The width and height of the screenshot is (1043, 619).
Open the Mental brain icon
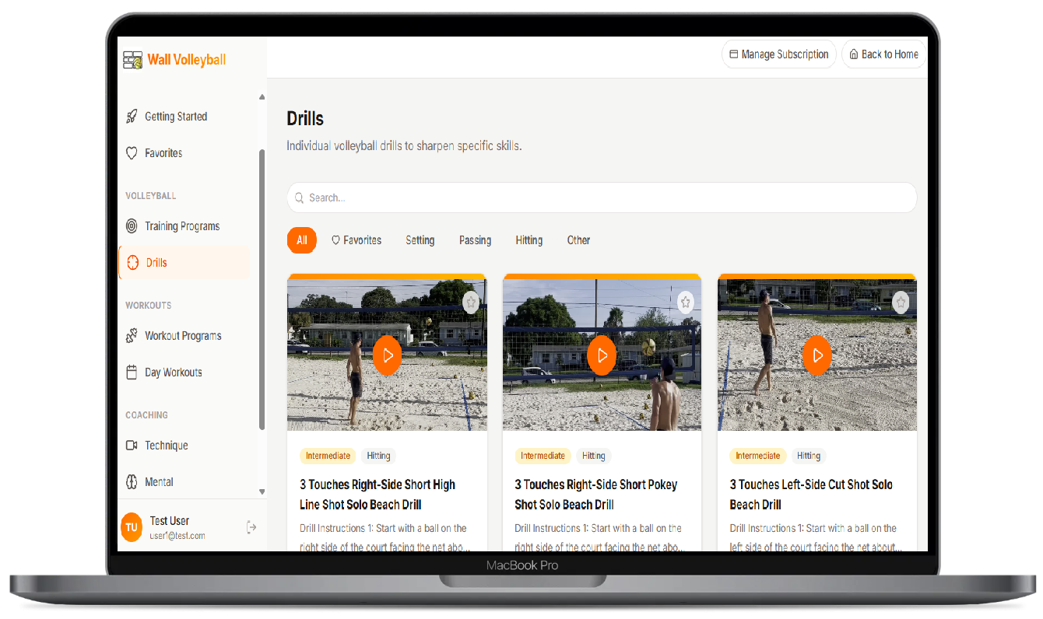click(x=132, y=482)
